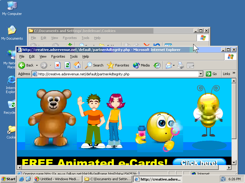Click the 6:26 PM taskbar clock
Screen dimensions: 245x183
pos(234,179)
